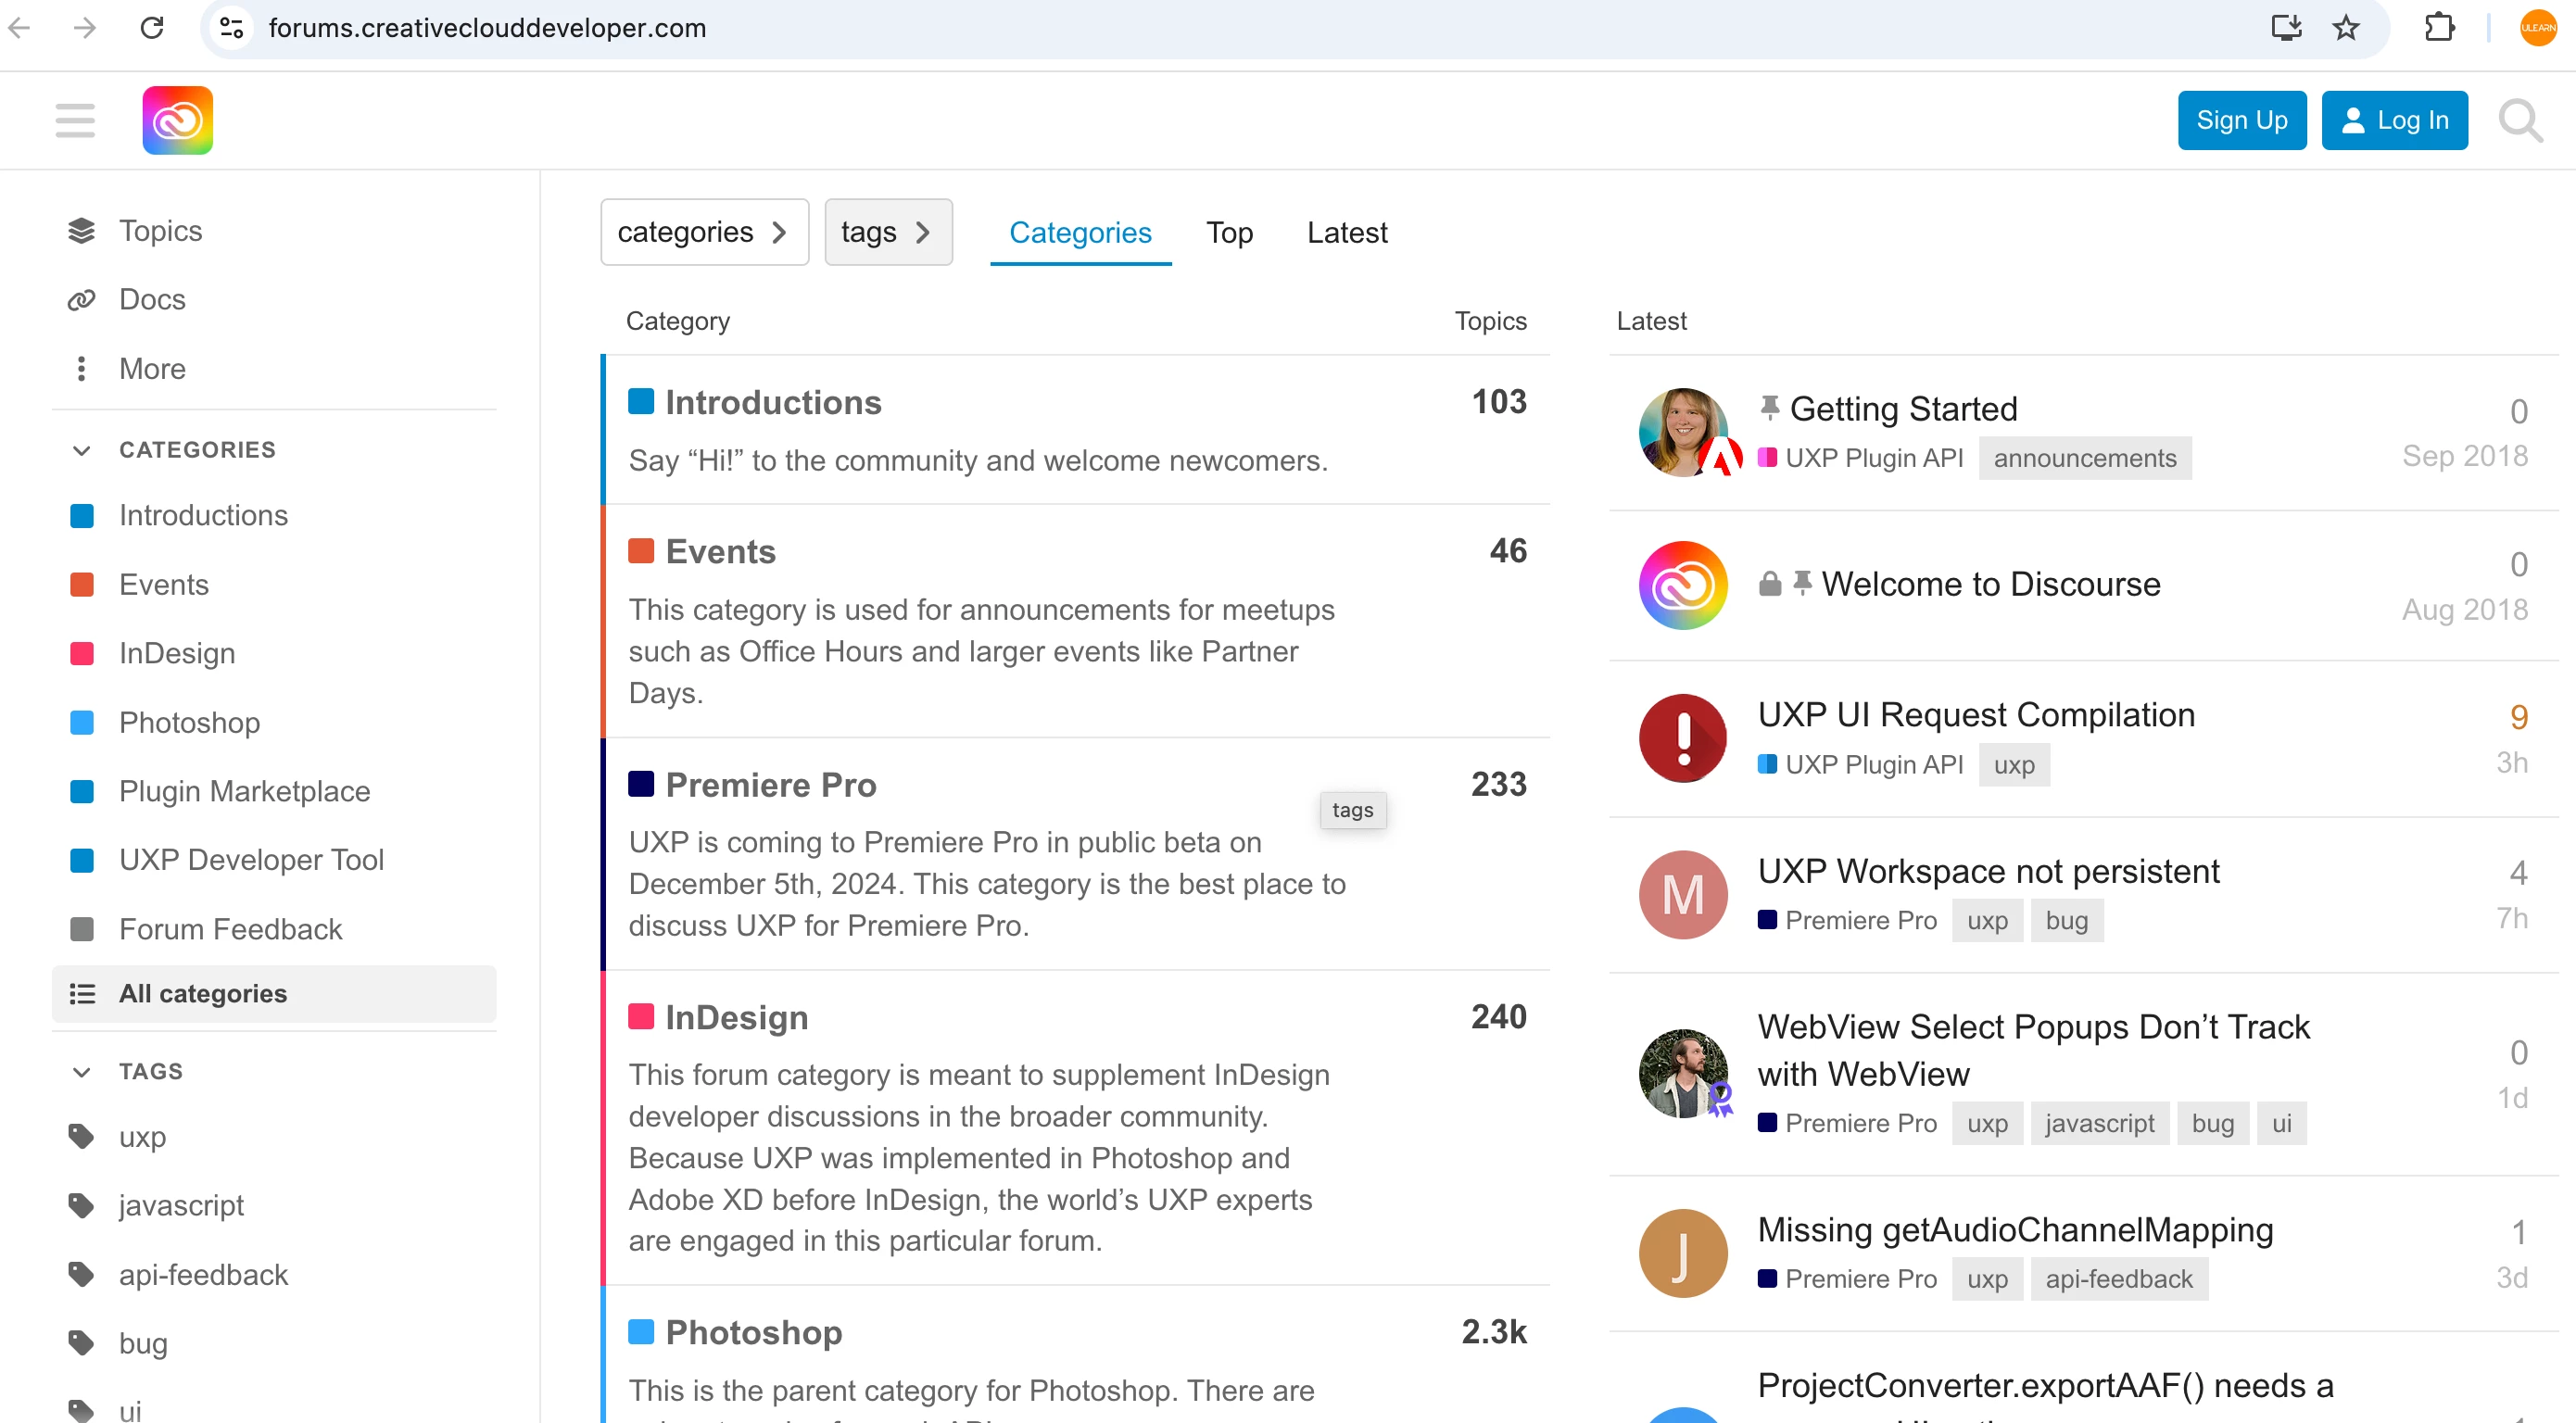
Task: Open Photoshop category in sidebar
Action: click(x=190, y=723)
